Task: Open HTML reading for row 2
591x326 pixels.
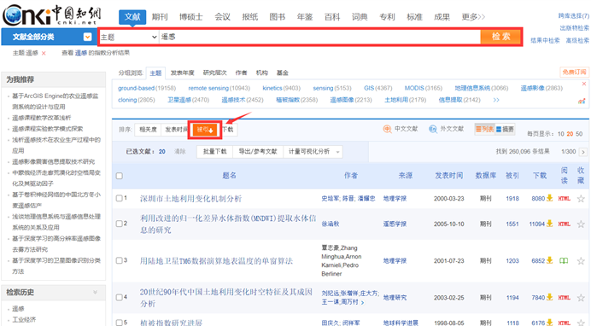Action: click(564, 224)
